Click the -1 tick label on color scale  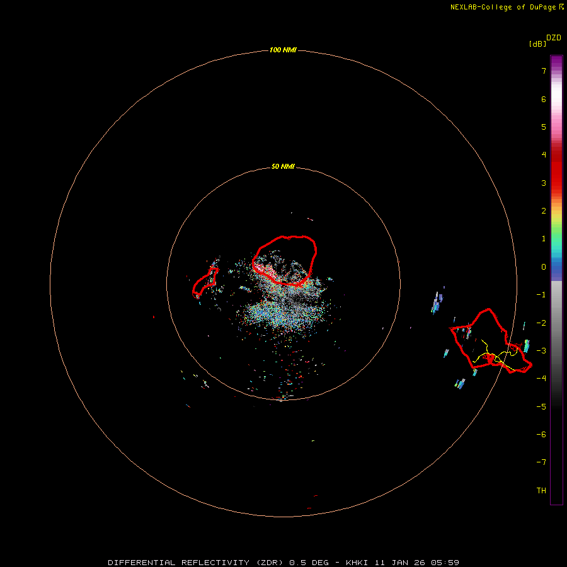[541, 295]
